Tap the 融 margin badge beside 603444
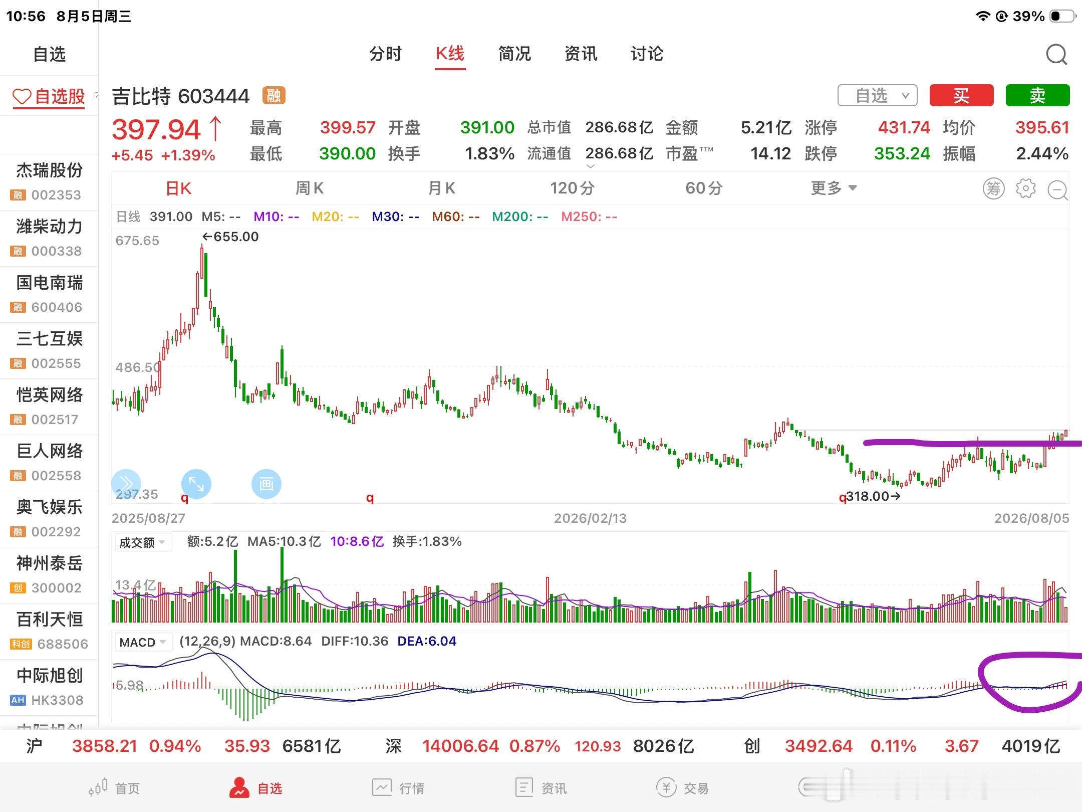This screenshot has height=812, width=1082. [274, 95]
